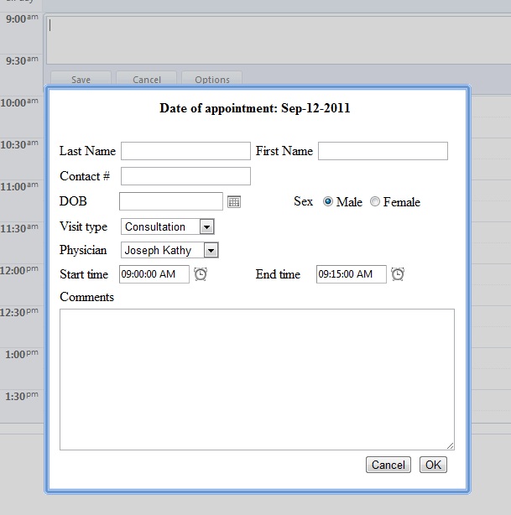Click the End time input box
511x515 pixels.
click(352, 274)
